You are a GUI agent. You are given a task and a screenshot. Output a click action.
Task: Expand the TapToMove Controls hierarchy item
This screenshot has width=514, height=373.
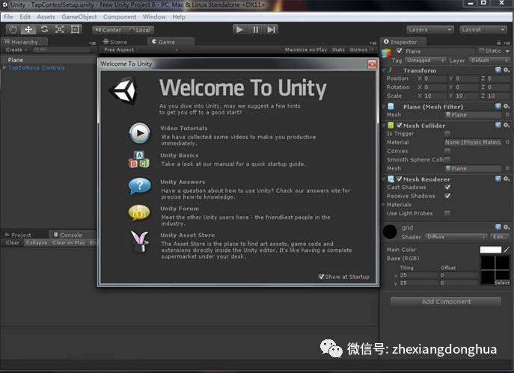click(x=4, y=67)
